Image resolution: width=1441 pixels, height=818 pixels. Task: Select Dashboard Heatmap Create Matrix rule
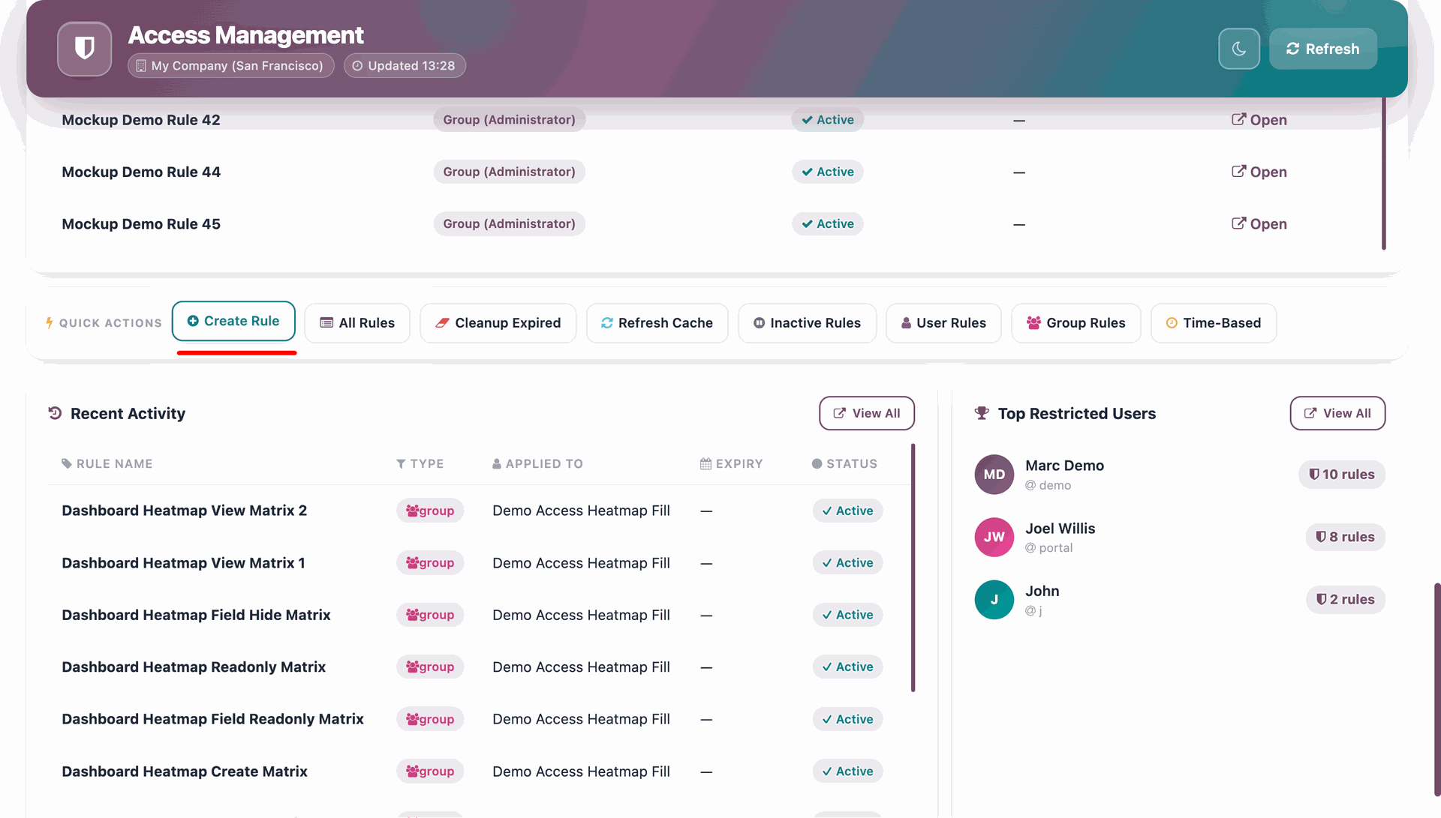pyautogui.click(x=185, y=772)
